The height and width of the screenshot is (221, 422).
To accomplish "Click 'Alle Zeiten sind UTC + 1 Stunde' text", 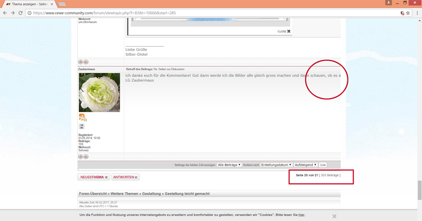I will 98,206.
